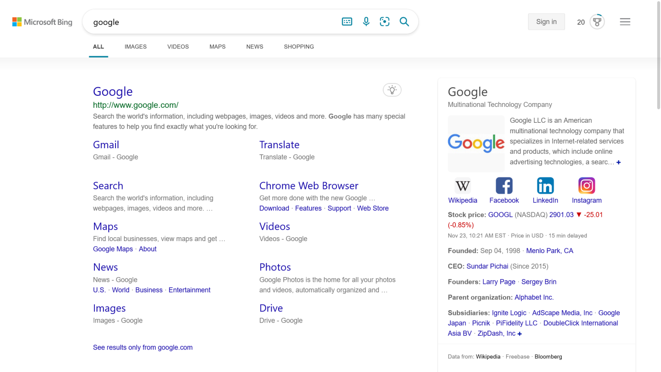The height and width of the screenshot is (372, 661).
Task: Open the Maps sitelink heading
Action: [x=105, y=226]
